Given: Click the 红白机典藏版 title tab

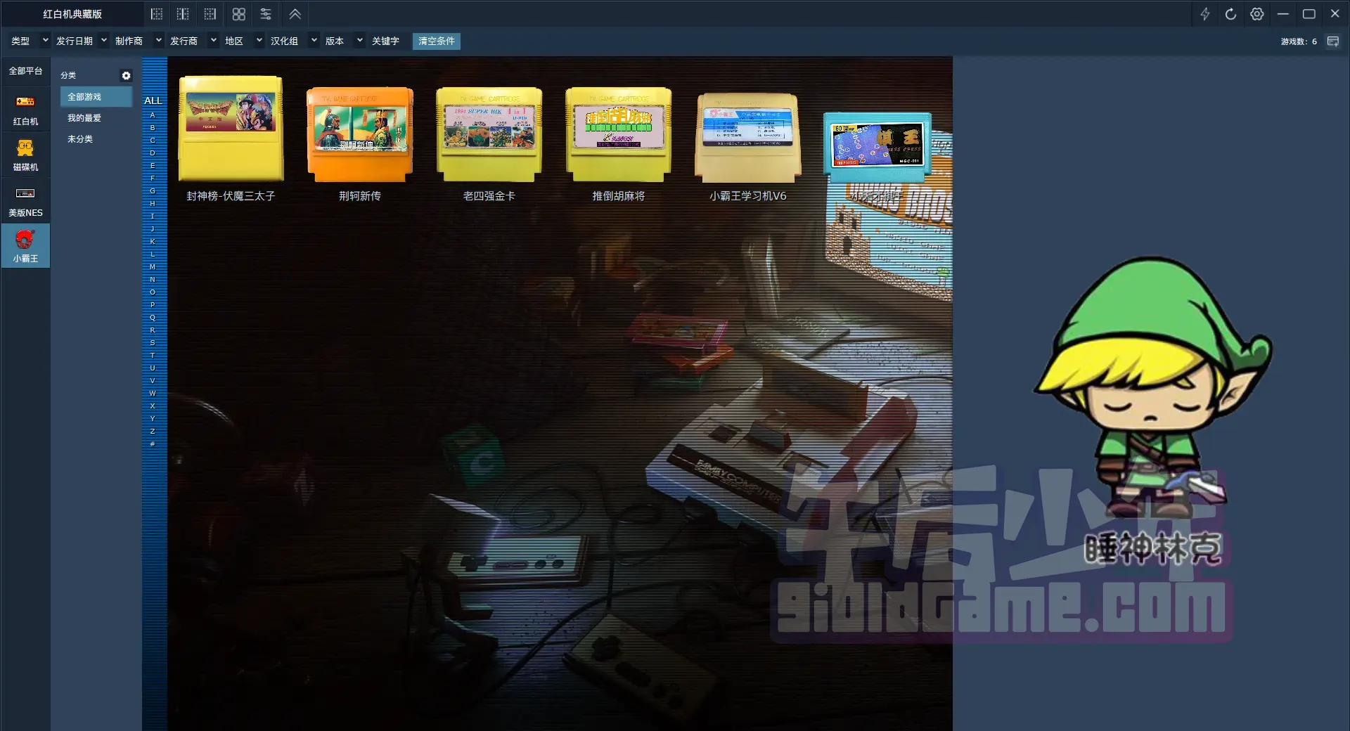Looking at the screenshot, I should [x=72, y=14].
